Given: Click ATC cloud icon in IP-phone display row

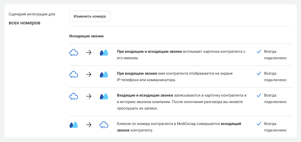Looking at the screenshot, I should point(74,74).
